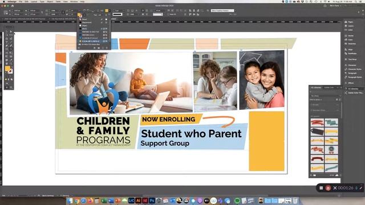This screenshot has width=365, height=205.
Task: Open the Pages panel
Action: click(350, 22)
